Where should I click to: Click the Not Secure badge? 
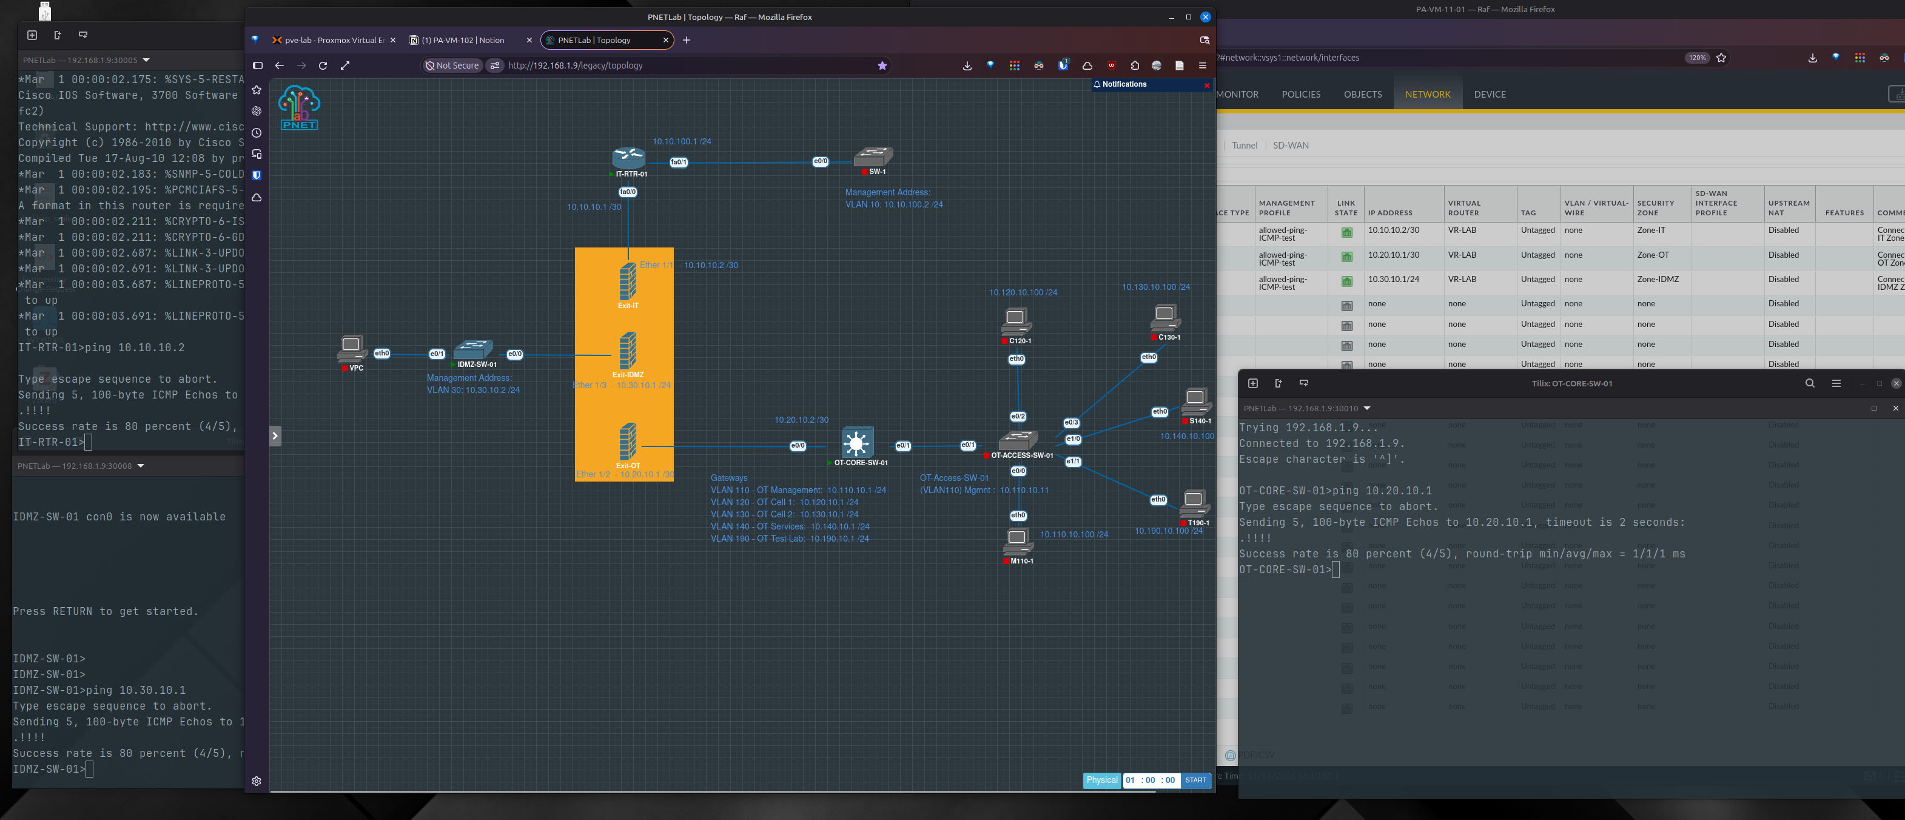(452, 66)
